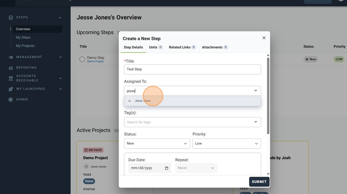Open the Status dropdown showing New

tap(157, 143)
